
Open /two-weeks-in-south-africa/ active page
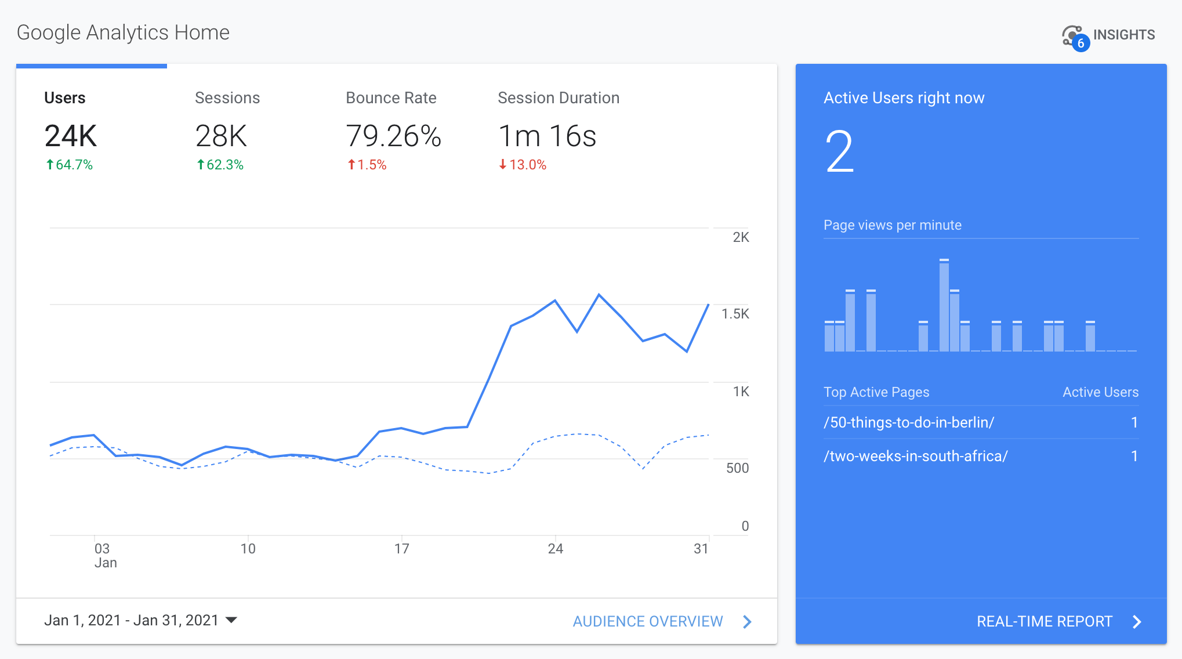916,456
